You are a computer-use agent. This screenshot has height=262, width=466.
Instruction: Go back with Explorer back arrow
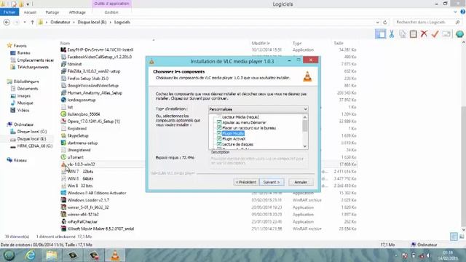[x=7, y=23]
